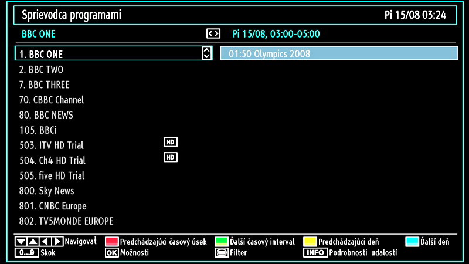This screenshot has height=264, width=469.
Task: Click the cyan BBC ONE channel header
Action: (39, 34)
